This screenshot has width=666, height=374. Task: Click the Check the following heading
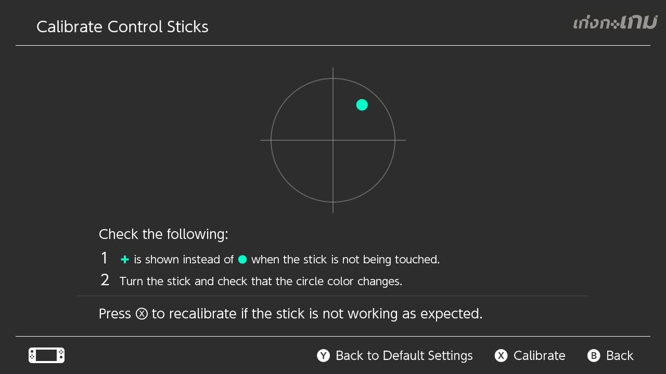point(163,234)
